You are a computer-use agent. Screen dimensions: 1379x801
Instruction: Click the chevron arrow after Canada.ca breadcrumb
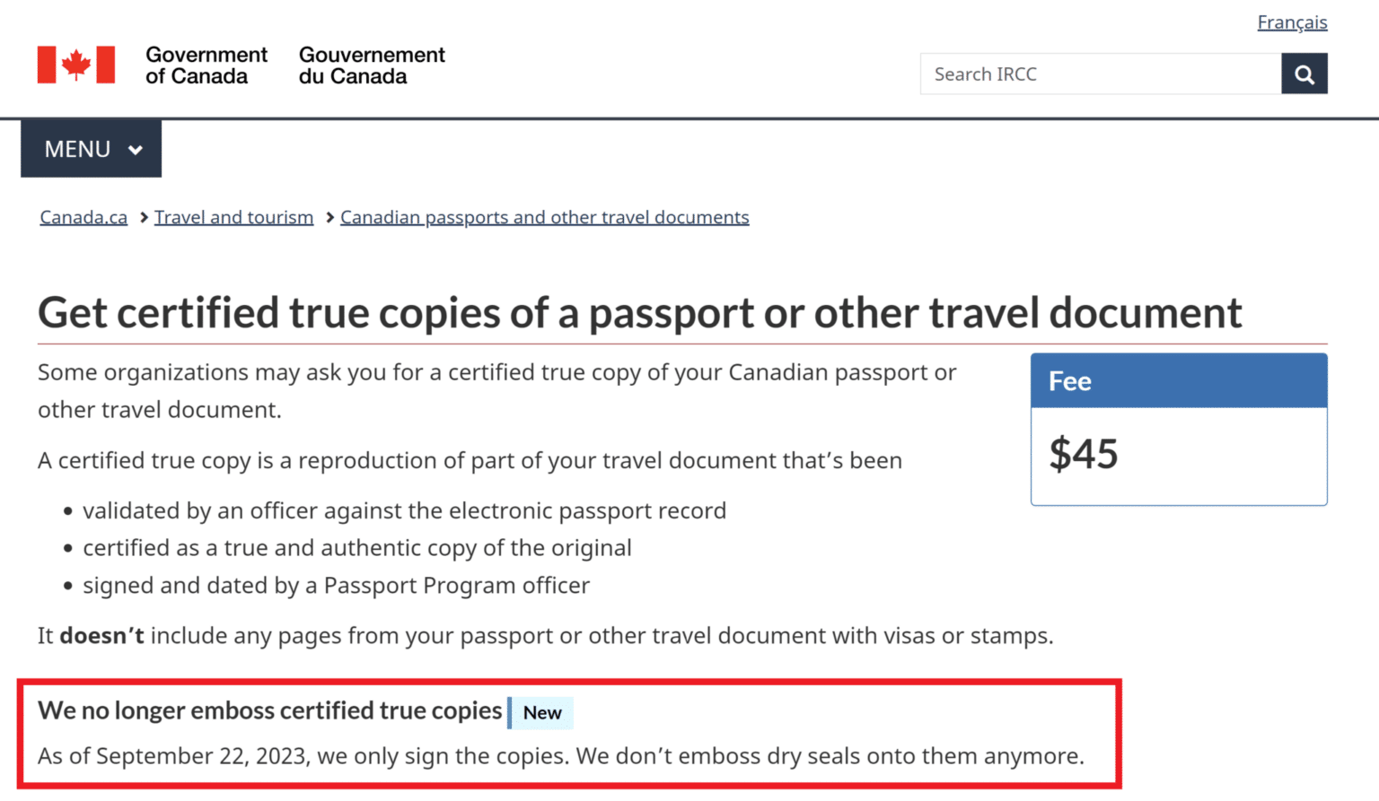142,217
